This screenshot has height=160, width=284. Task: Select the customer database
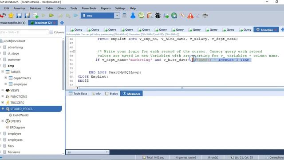pyautogui.click(x=14, y=60)
